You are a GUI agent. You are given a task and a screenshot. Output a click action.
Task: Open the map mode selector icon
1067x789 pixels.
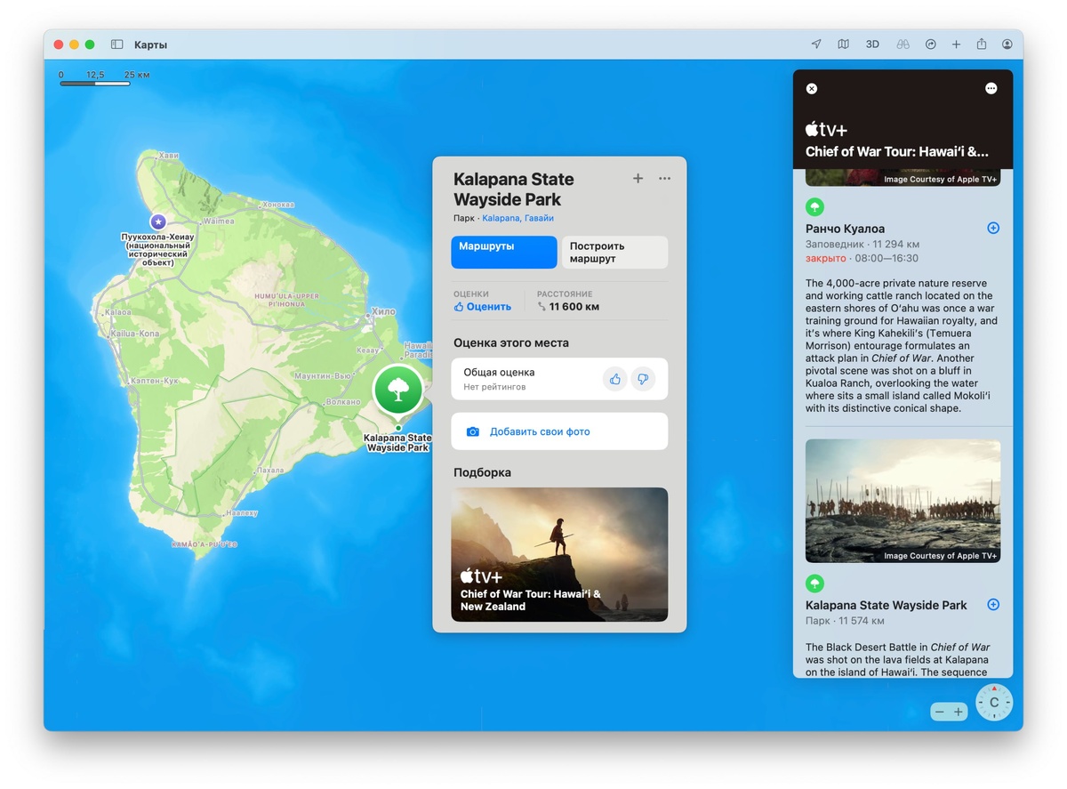click(843, 44)
